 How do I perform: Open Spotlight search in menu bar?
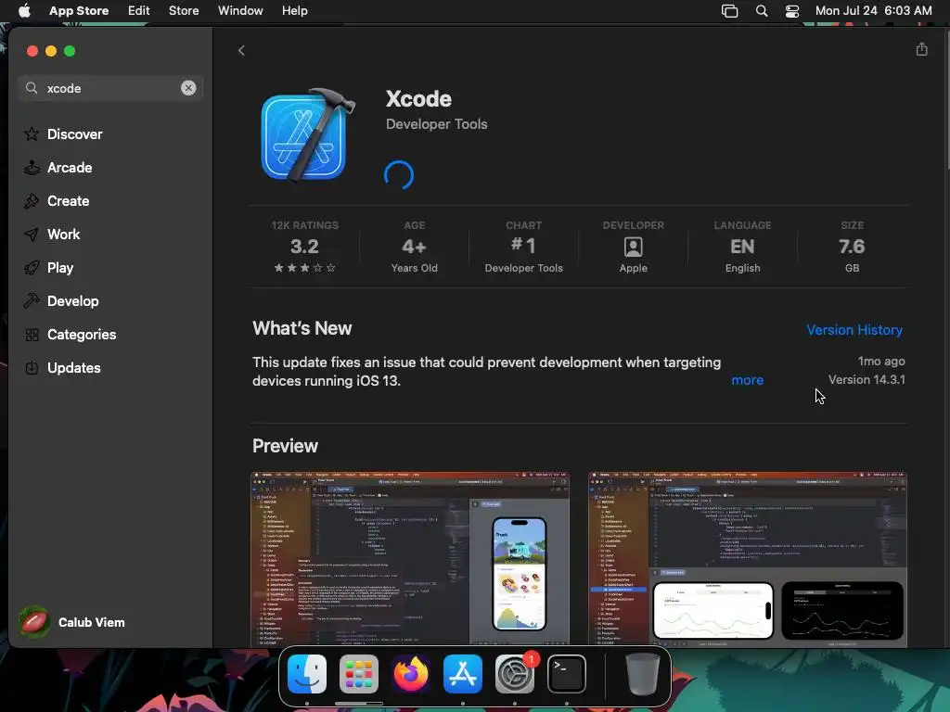[x=762, y=11]
